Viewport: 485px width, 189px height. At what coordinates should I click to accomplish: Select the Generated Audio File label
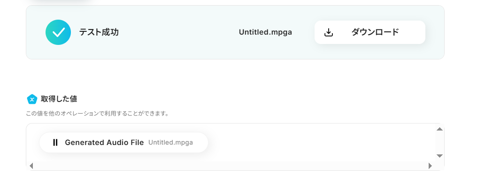point(104,143)
